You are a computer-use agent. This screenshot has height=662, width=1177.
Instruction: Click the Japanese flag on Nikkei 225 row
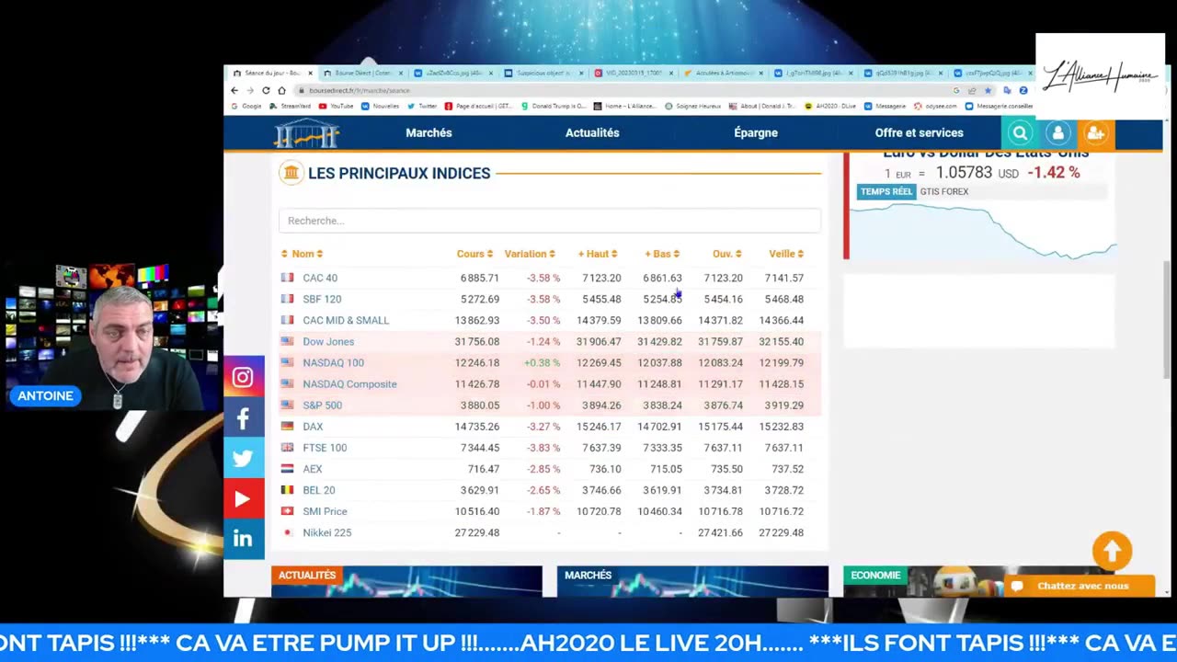(287, 532)
